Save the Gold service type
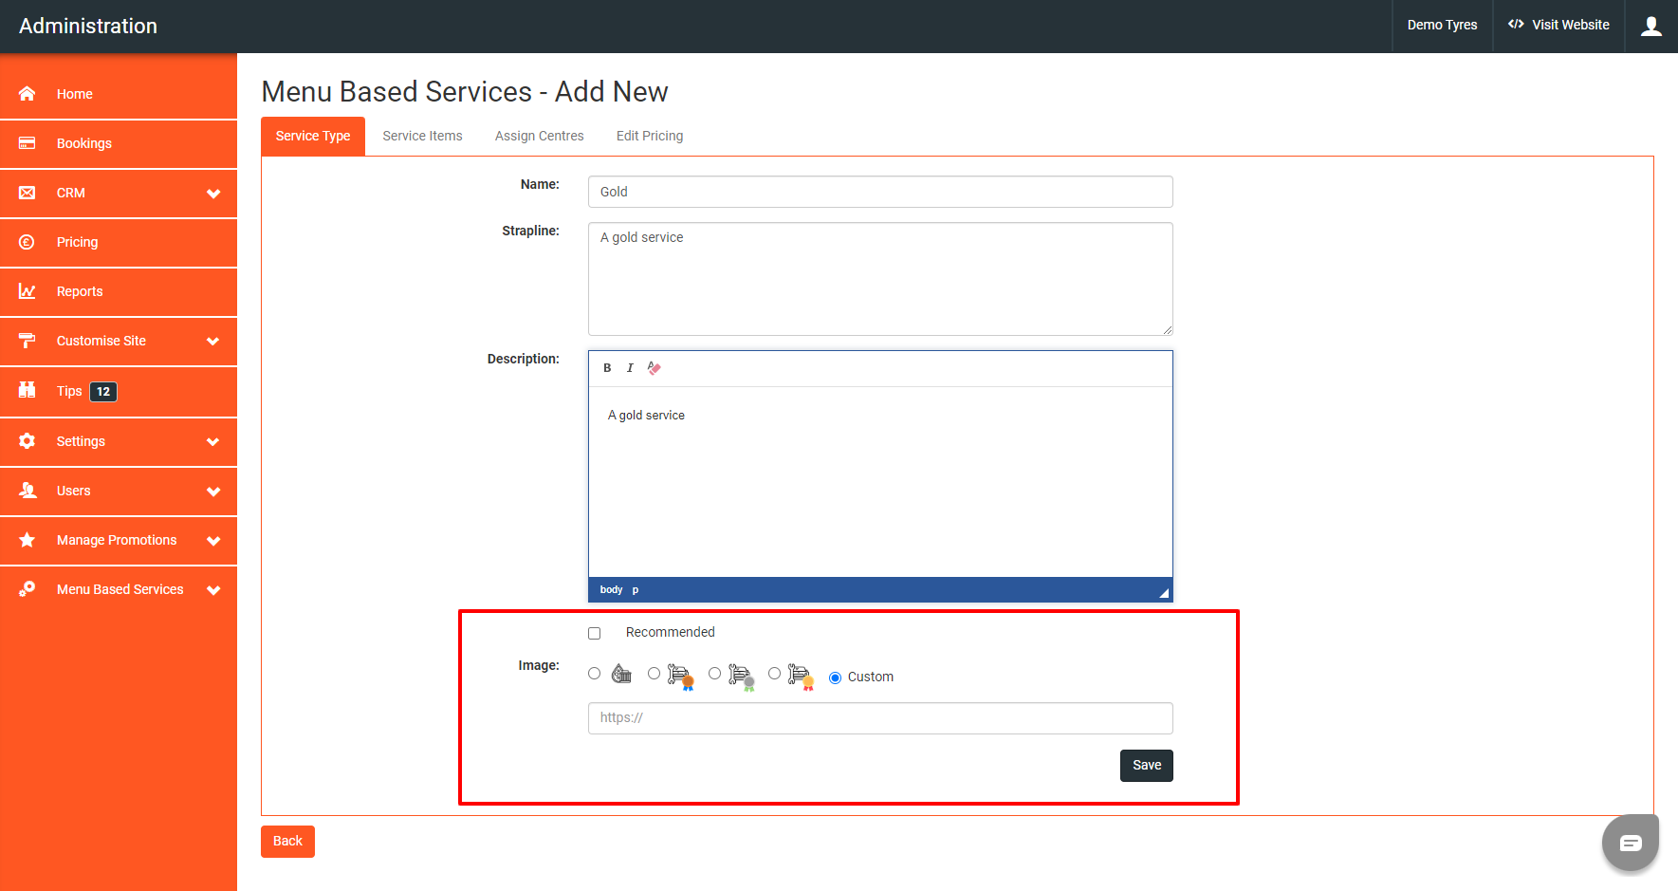1678x891 pixels. click(x=1146, y=765)
